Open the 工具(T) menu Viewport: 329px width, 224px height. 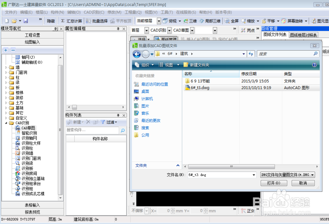click(x=167, y=12)
